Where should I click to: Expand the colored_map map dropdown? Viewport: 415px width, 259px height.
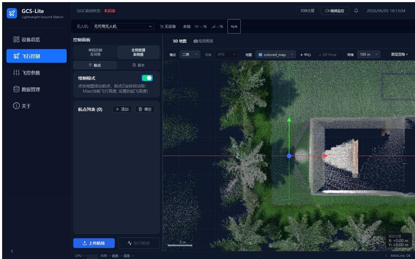pos(275,55)
